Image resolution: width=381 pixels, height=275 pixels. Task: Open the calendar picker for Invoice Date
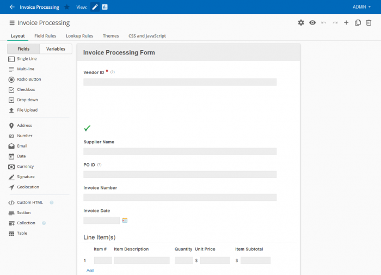pos(125,221)
